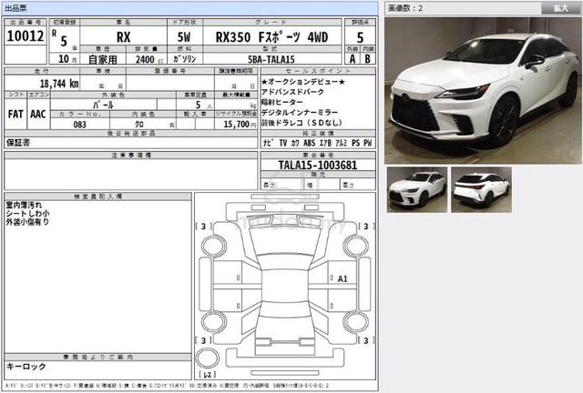Click the spare tire circle in diagram
Viewport: 583px width, 393px height.
click(x=207, y=358)
